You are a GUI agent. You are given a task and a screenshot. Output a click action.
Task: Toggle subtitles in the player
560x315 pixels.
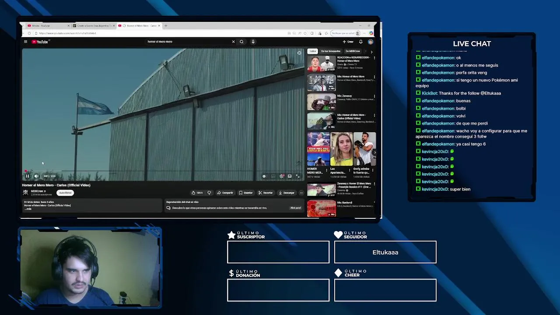point(273,176)
